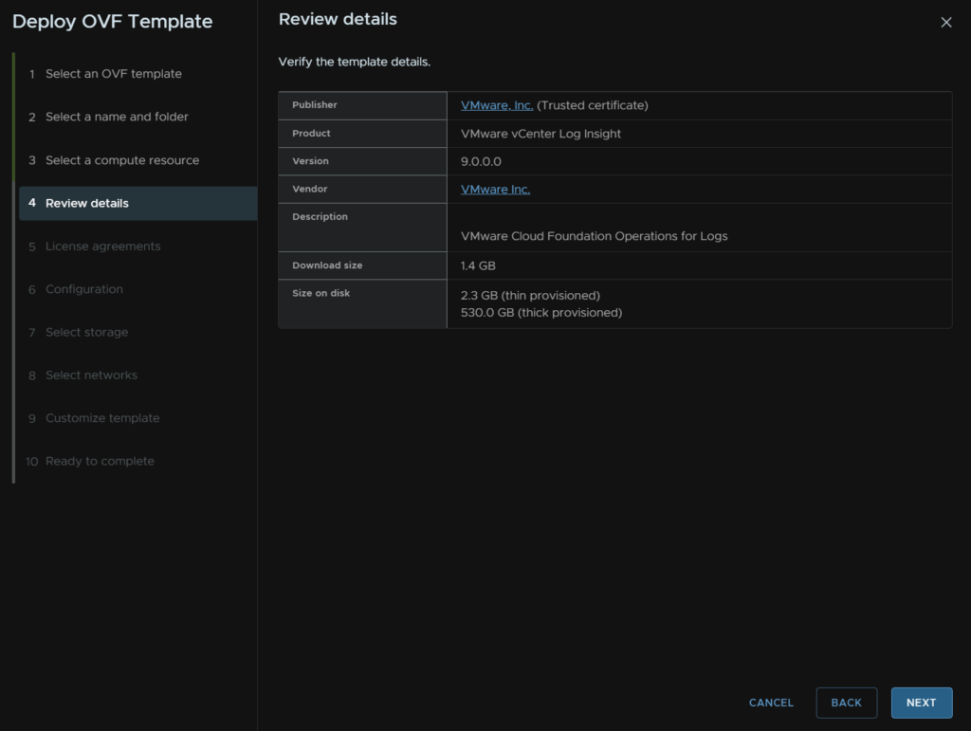
Task: Click the Version row label
Action: [x=310, y=161]
